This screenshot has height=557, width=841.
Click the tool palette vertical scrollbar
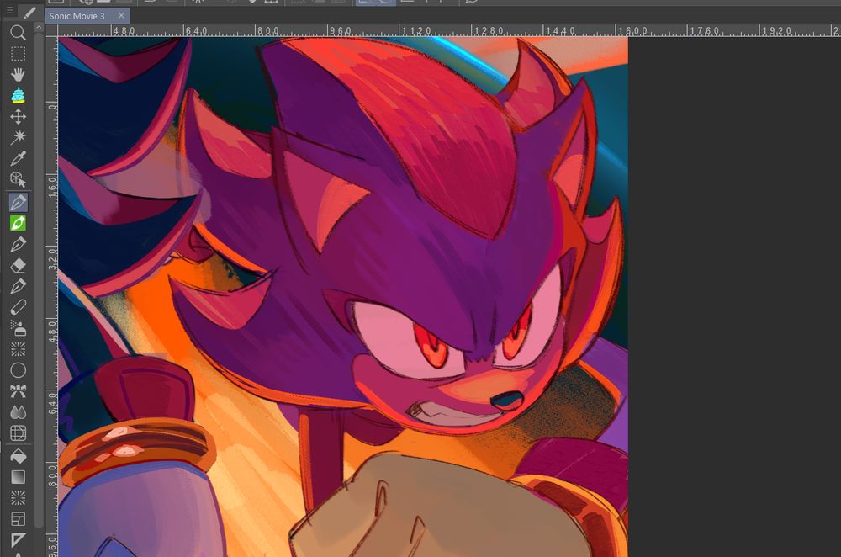[38, 279]
